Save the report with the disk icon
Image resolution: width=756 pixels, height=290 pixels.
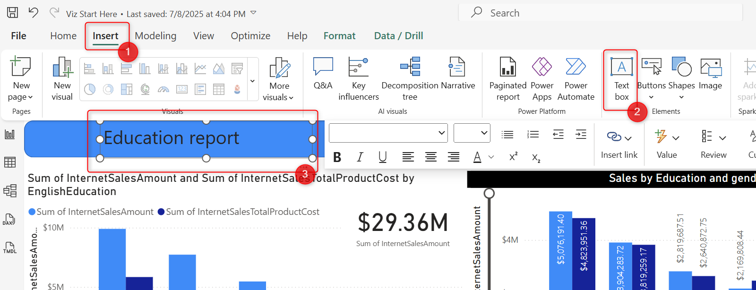click(x=13, y=13)
